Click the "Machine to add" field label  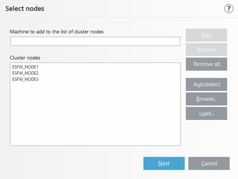(x=57, y=32)
